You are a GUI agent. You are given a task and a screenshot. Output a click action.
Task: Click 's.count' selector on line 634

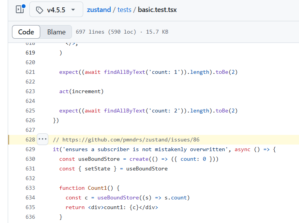(x=176, y=197)
